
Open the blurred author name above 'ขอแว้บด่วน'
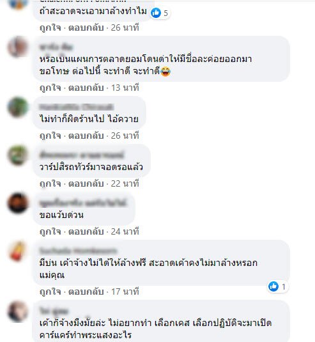(x=83, y=203)
